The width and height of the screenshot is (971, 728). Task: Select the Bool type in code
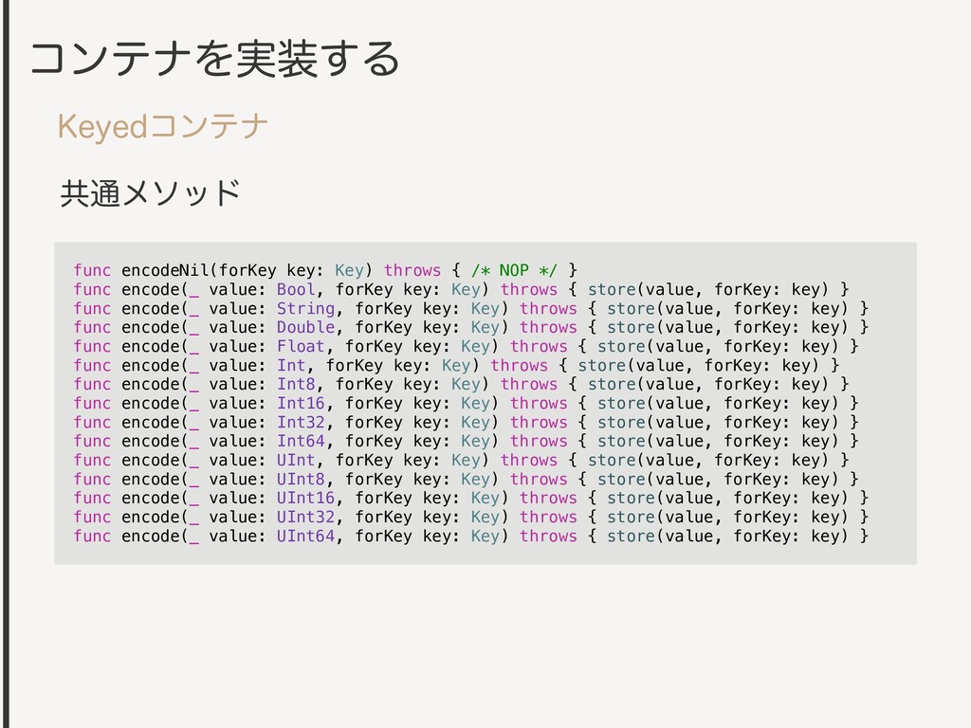coord(296,289)
